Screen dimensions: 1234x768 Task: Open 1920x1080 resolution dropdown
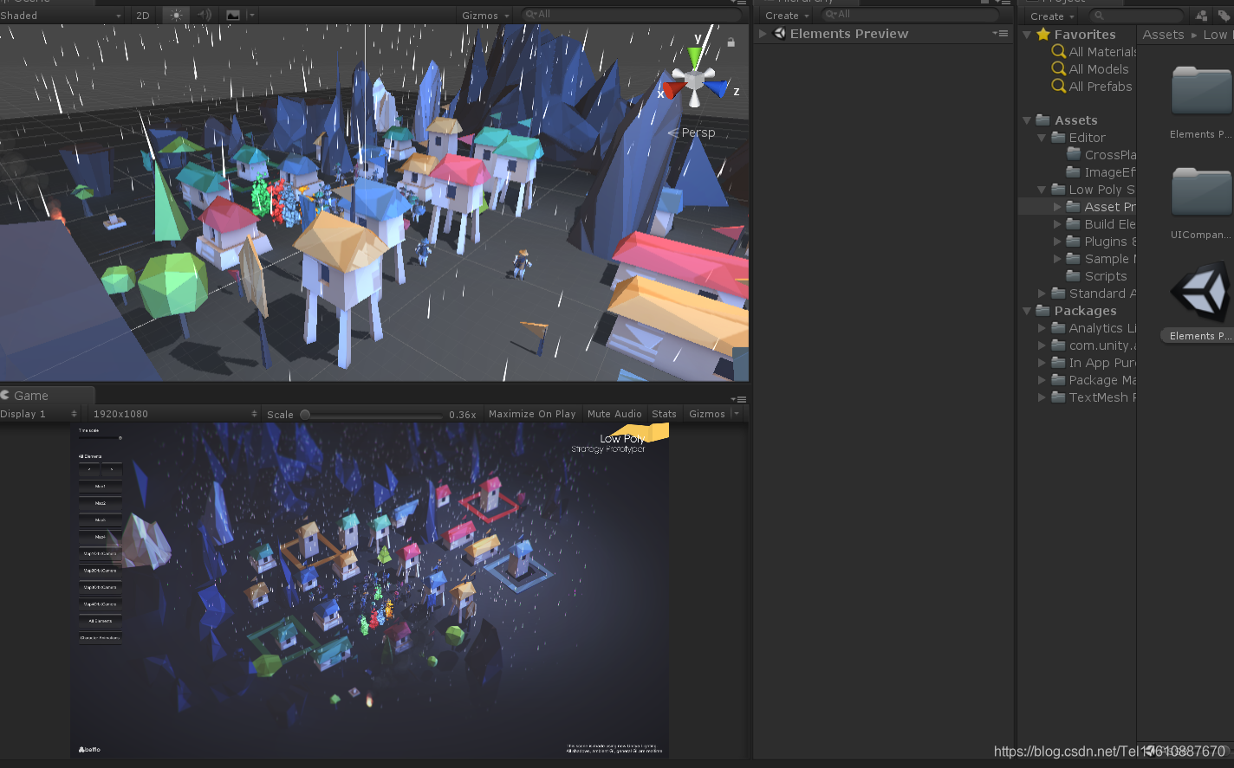coord(174,414)
